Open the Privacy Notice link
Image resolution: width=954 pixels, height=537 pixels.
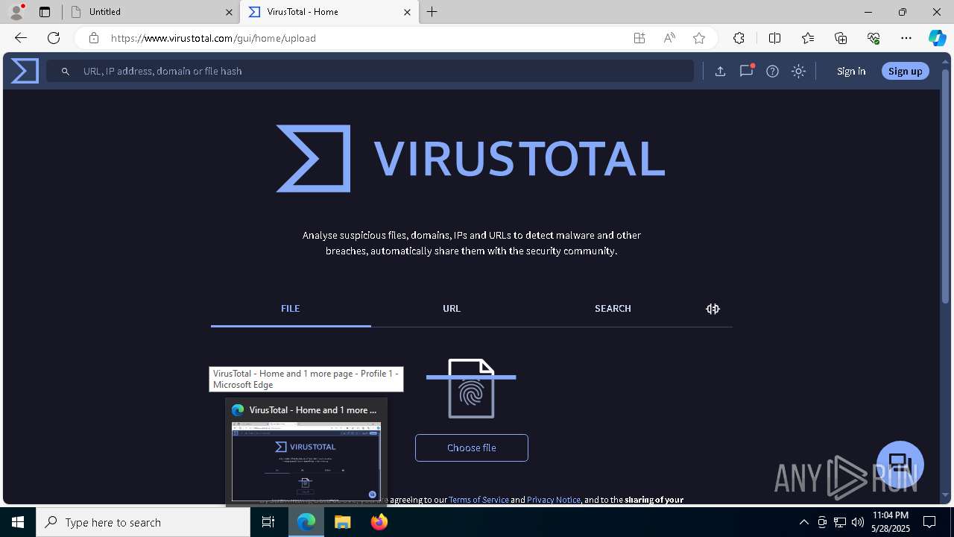[554, 500]
